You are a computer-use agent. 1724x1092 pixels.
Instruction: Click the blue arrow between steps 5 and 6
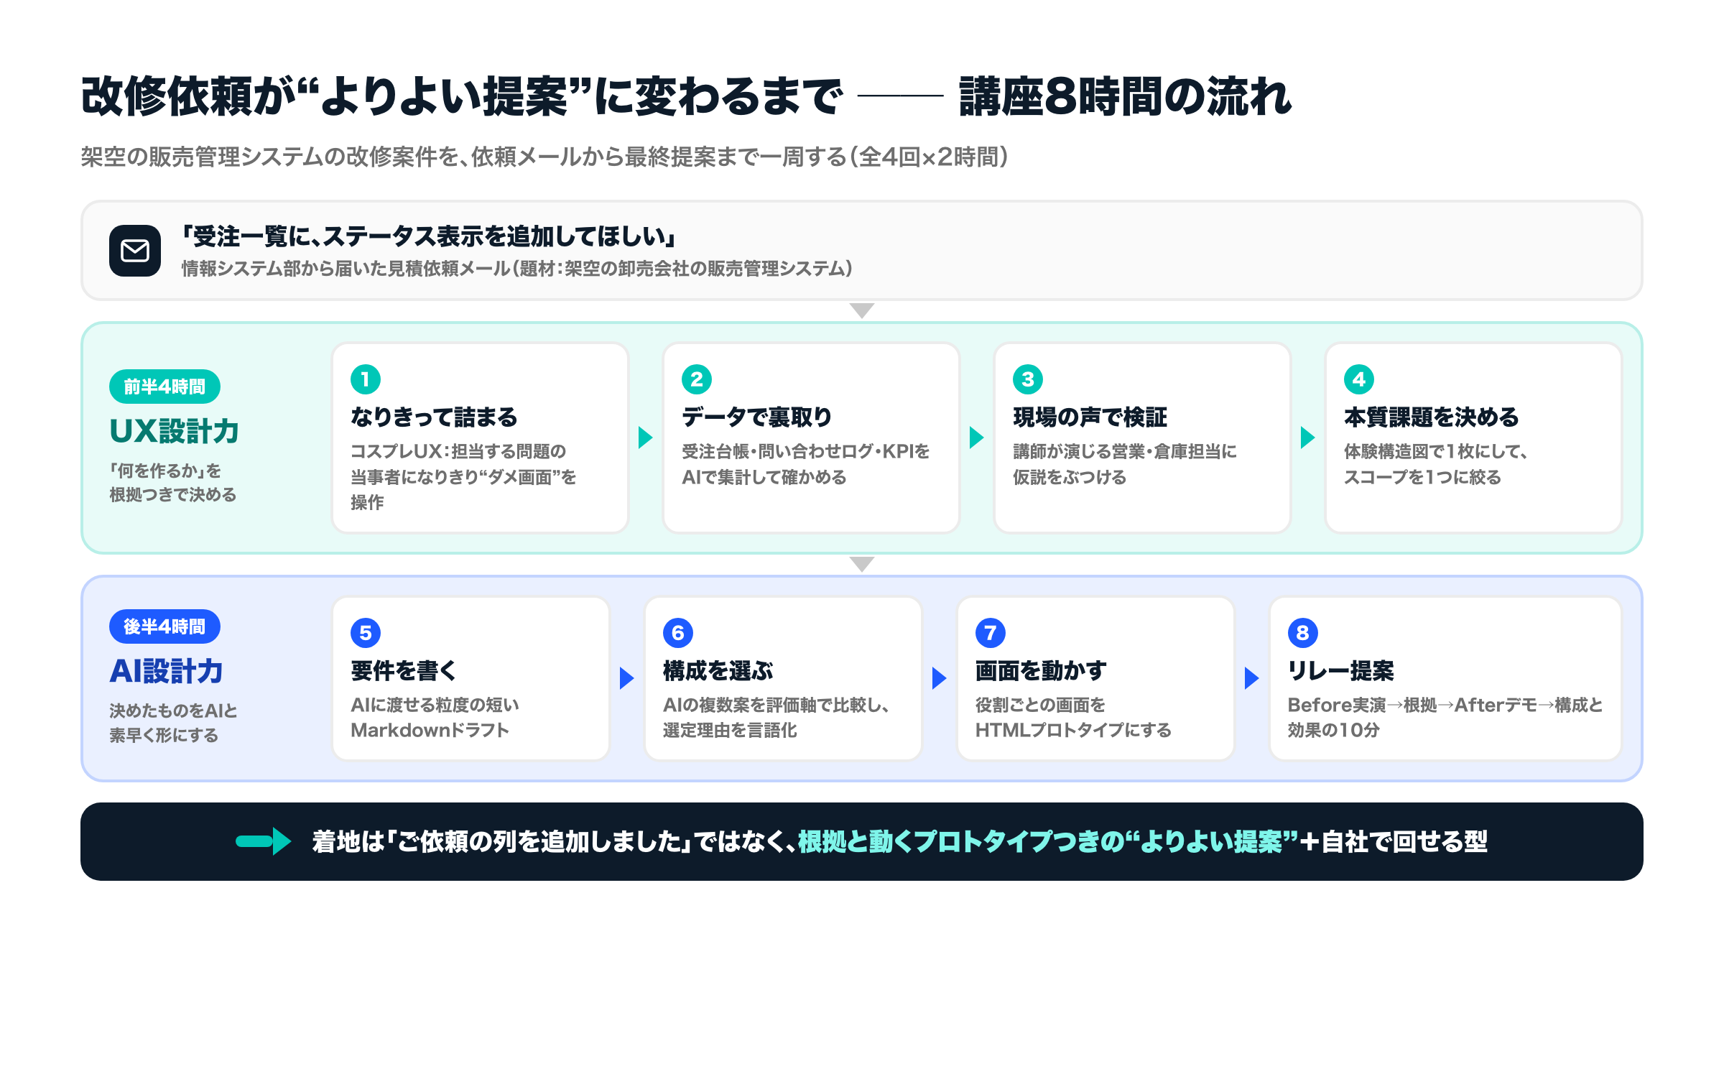pos(627,678)
